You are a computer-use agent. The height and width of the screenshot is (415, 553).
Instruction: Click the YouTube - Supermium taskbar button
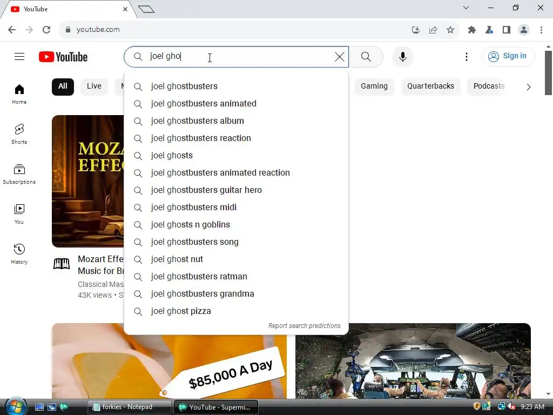[x=216, y=407]
